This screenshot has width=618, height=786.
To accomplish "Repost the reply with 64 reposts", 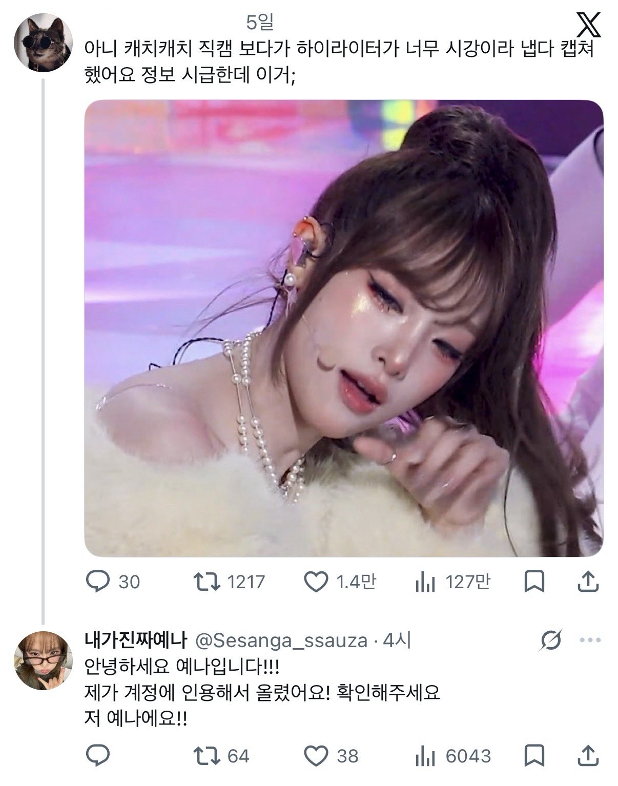I will 207,756.
